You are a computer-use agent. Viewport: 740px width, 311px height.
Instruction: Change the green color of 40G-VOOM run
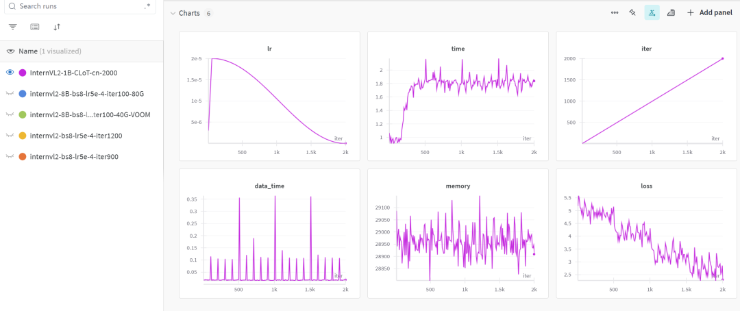pos(22,114)
